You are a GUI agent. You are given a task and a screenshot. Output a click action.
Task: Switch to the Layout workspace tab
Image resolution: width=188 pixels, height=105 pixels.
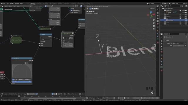pos(27,4)
